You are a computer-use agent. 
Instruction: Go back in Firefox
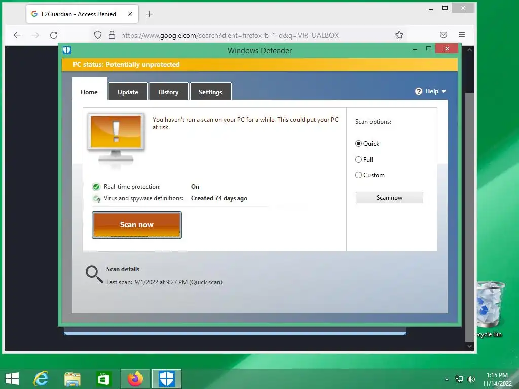(17, 35)
